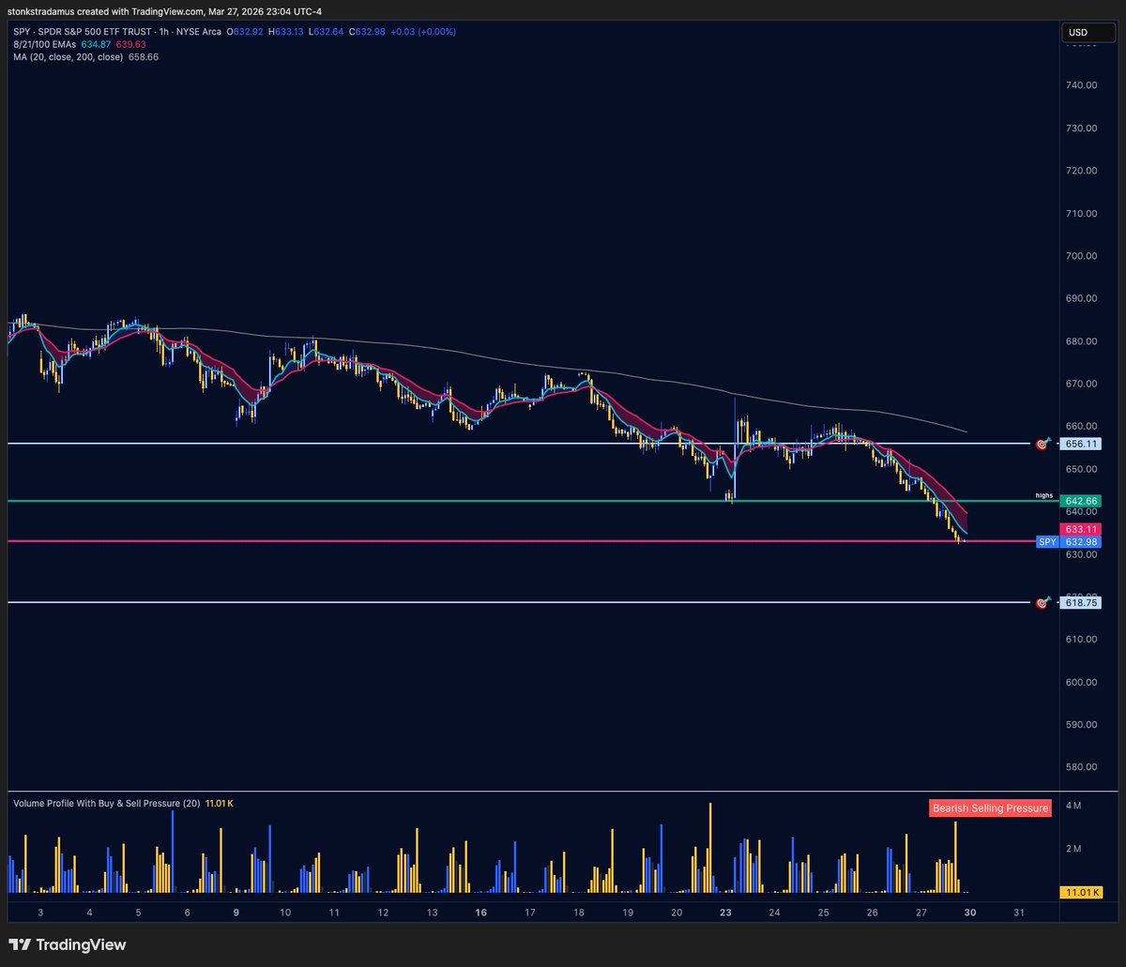1126x967 pixels.
Task: Click the 740.00 price axis tick
Action: click(1081, 85)
